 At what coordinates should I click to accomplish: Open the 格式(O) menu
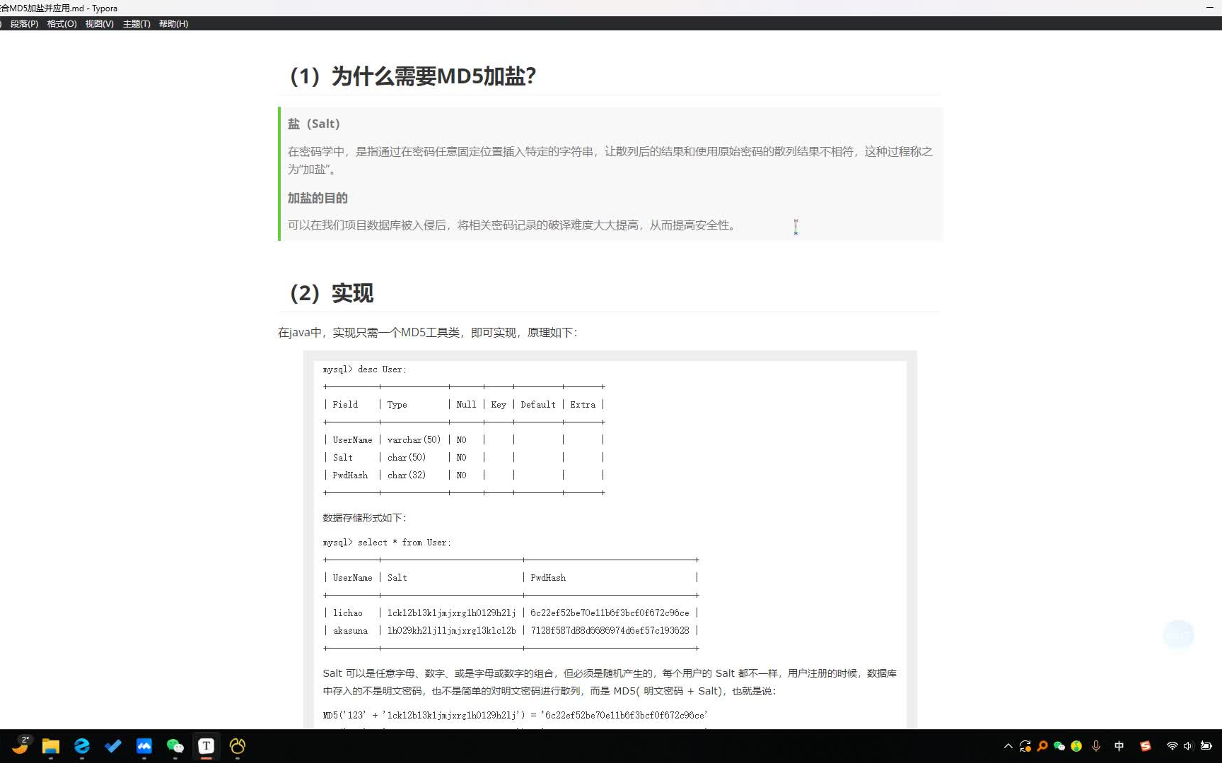[62, 23]
